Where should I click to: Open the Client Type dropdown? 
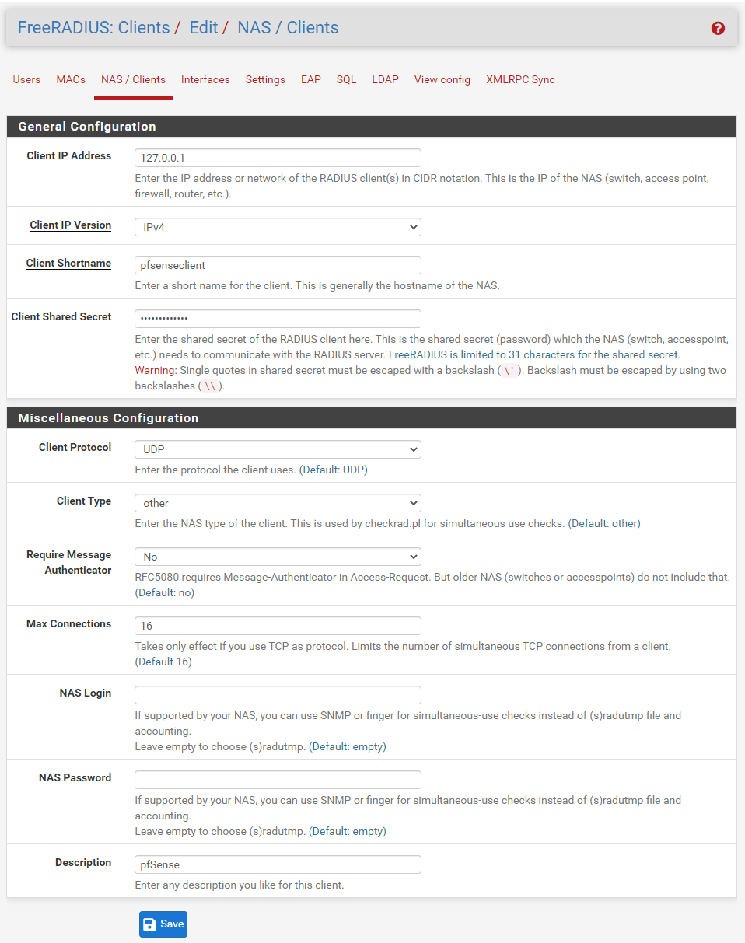tap(278, 503)
